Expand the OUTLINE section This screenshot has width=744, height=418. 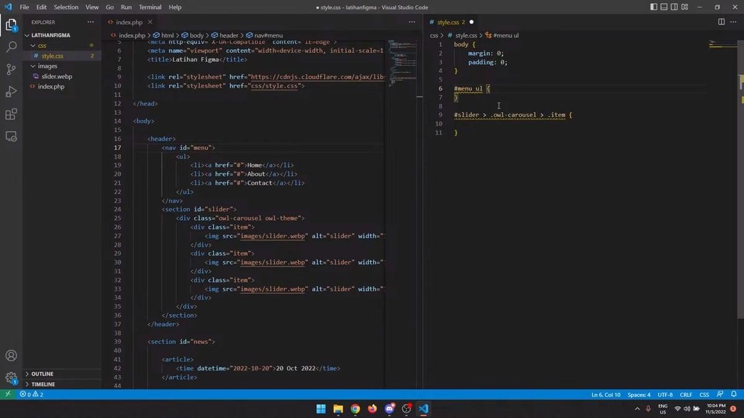[x=42, y=374]
